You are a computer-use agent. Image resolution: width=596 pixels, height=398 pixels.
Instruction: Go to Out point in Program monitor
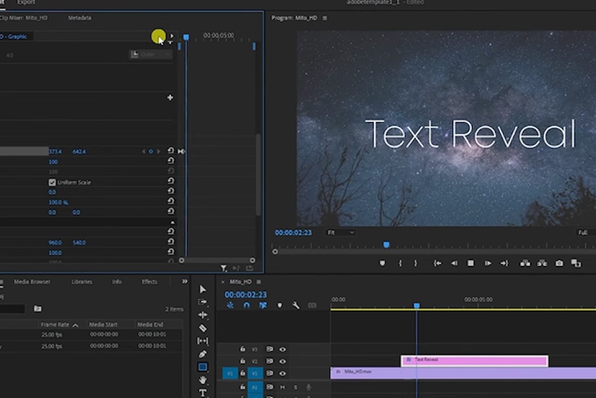point(504,263)
